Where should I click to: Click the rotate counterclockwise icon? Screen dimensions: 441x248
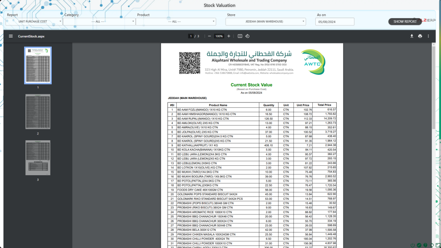(x=247, y=36)
